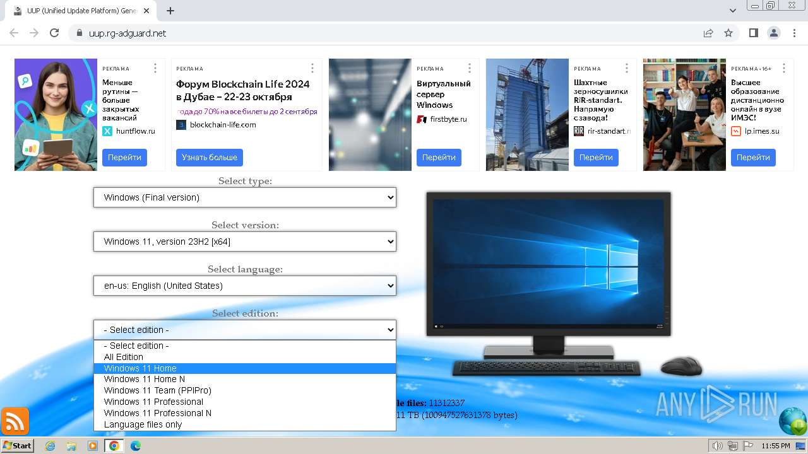Image resolution: width=808 pixels, height=454 pixels.
Task: Choose Language files only option
Action: pos(245,424)
